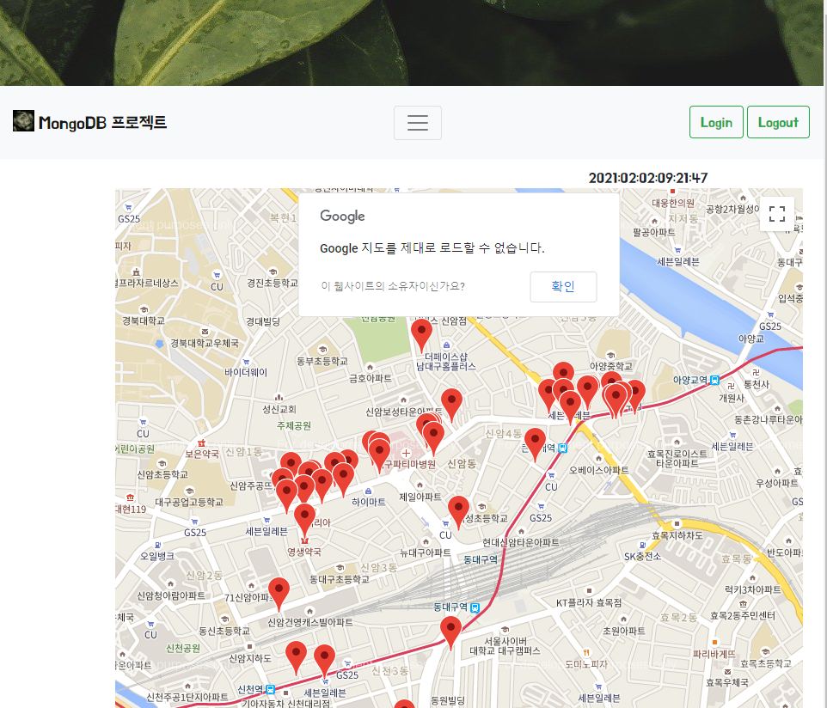Click the 보은약국 pharmacy icon
Image resolution: width=827 pixels, height=708 pixels.
pos(201,443)
